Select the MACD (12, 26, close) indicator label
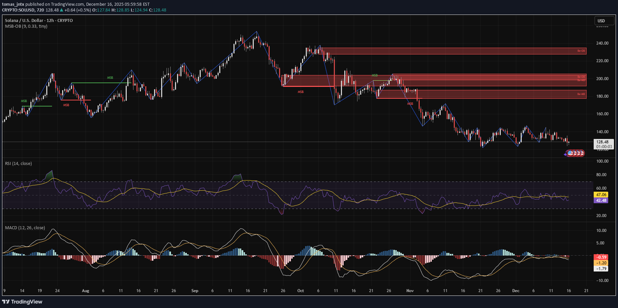This screenshot has width=618, height=308. pyautogui.click(x=25, y=228)
